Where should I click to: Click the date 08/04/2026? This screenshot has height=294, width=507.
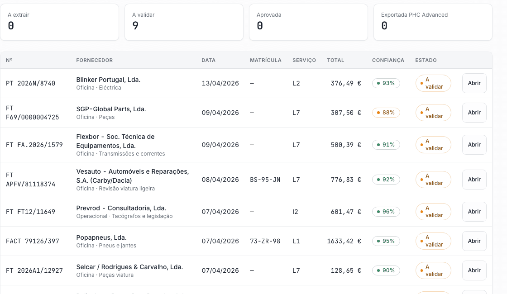click(x=220, y=180)
